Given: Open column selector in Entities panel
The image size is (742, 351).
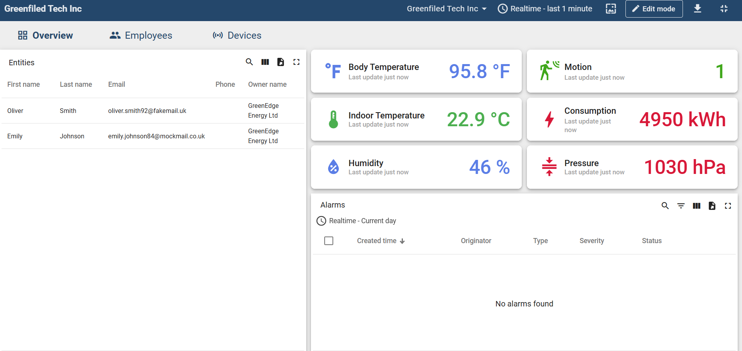Looking at the screenshot, I should pos(265,62).
